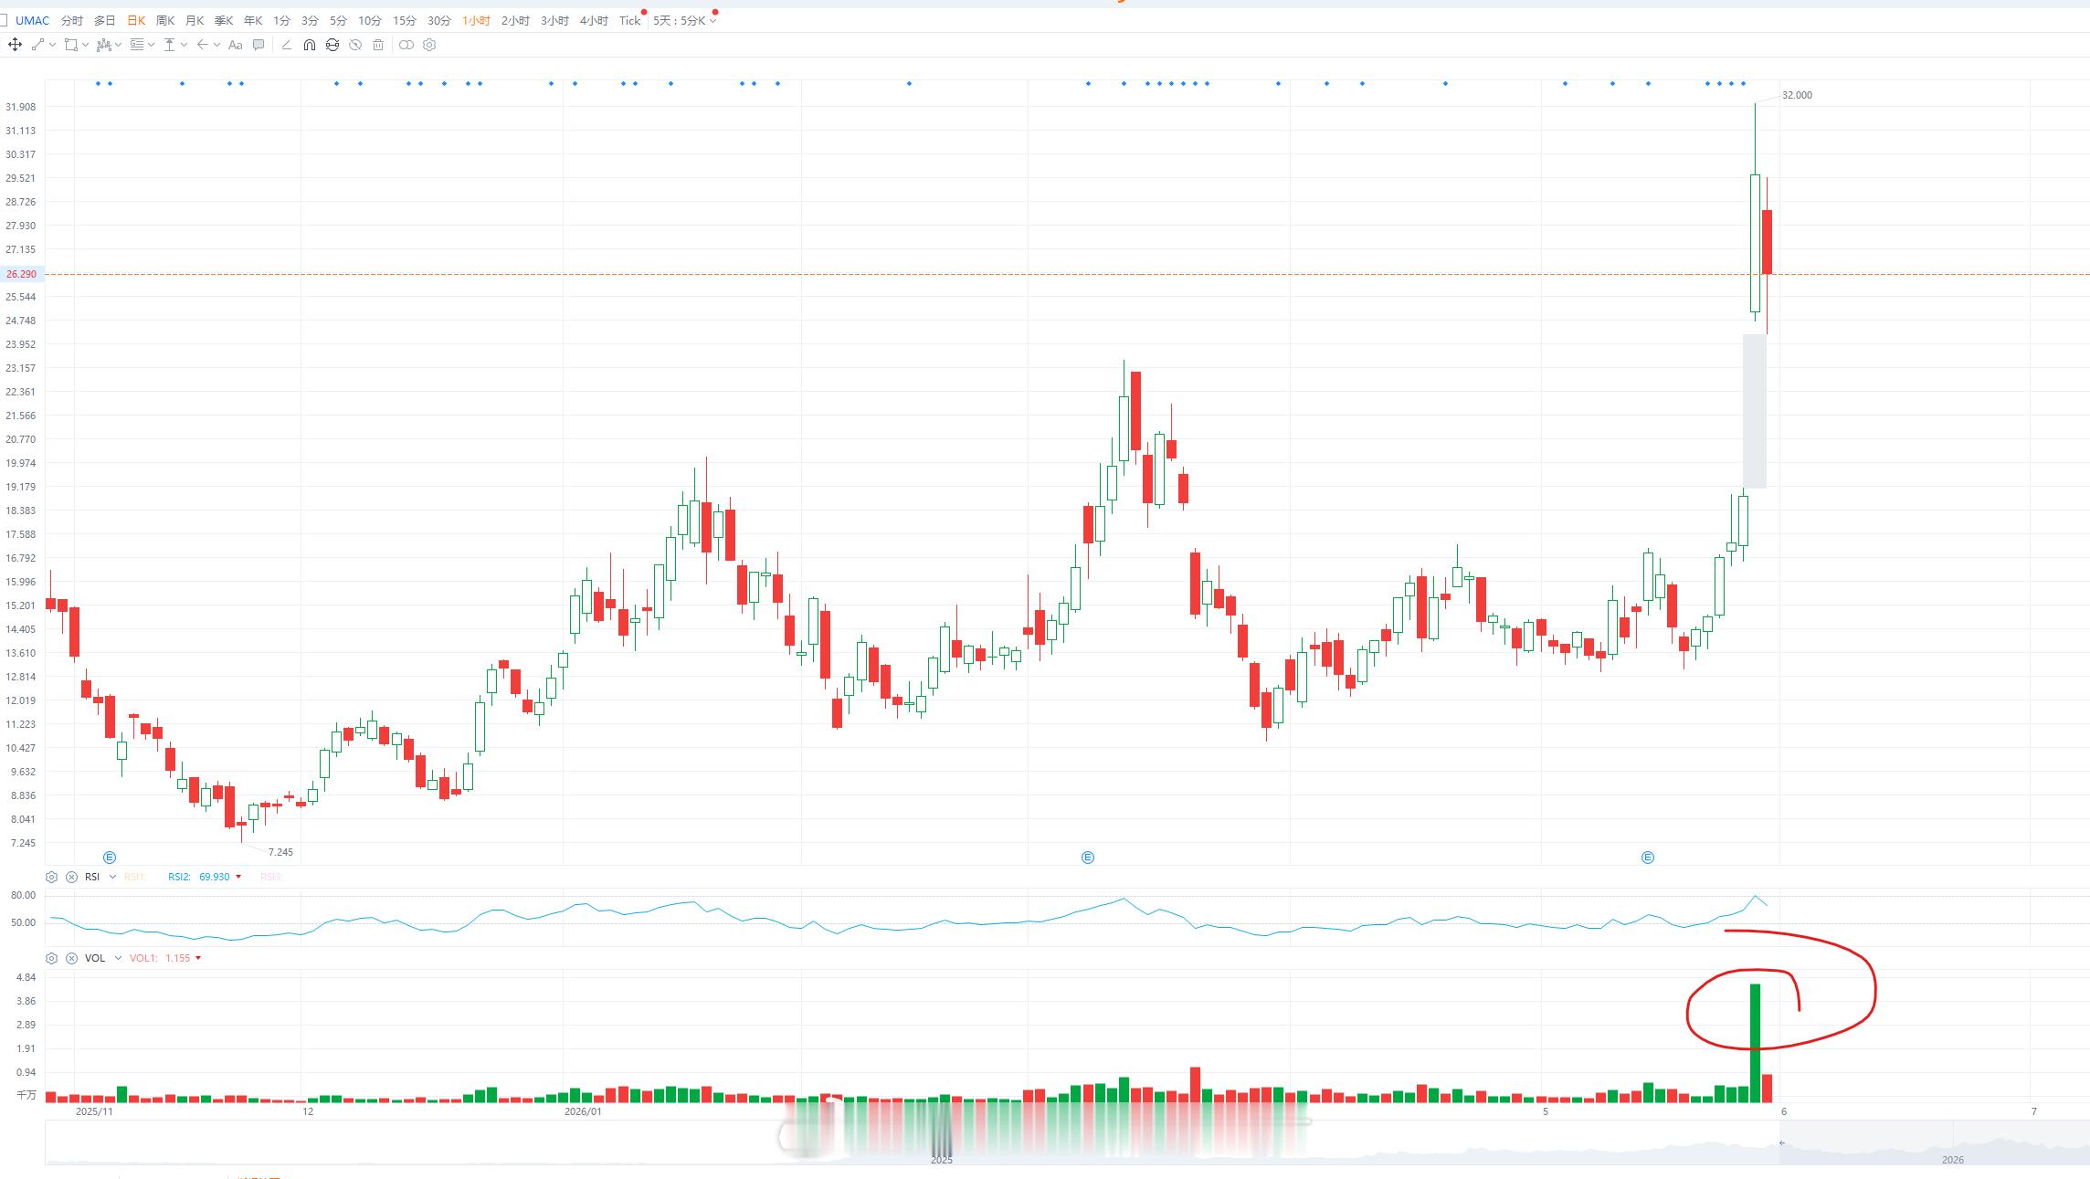Expand pattern tool options arrow

pyautogui.click(x=119, y=45)
